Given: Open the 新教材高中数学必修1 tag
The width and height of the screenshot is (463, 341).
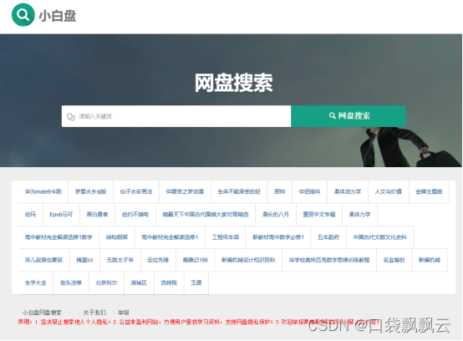Looking at the screenshot, I should pos(278,237).
